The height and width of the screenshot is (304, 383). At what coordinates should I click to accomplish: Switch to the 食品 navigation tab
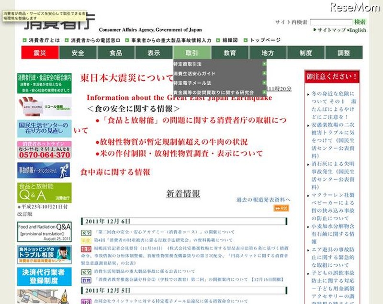[x=116, y=53]
